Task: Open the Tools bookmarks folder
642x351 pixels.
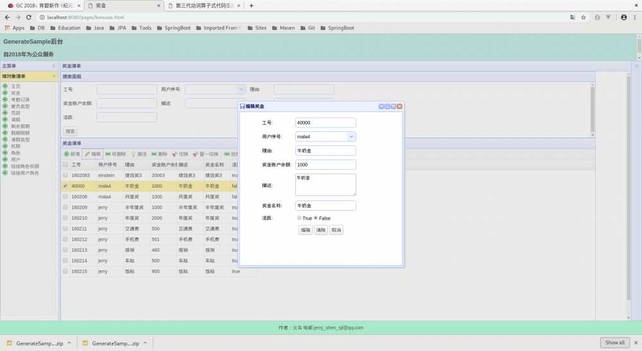Action: click(x=141, y=28)
